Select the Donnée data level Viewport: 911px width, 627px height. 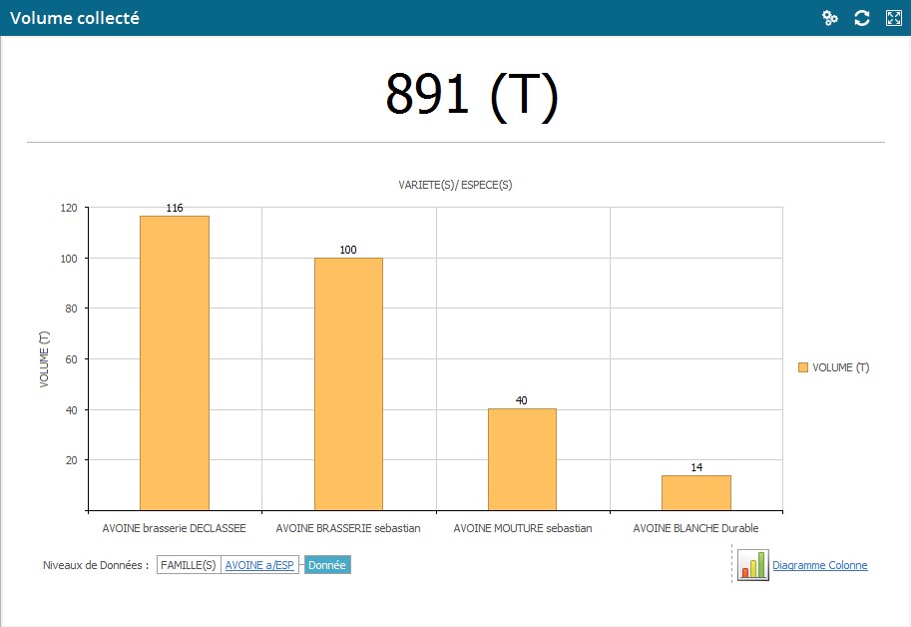point(327,565)
